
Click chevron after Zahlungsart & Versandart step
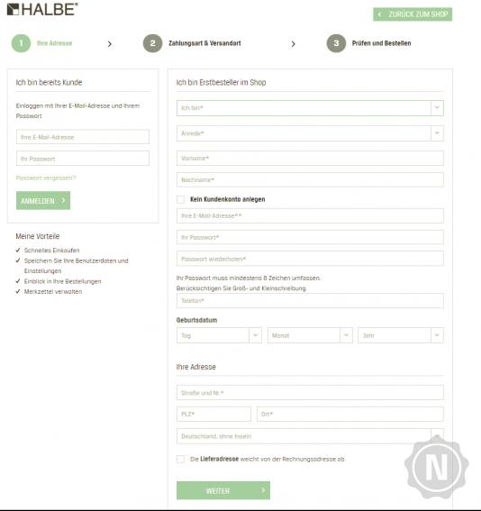293,43
